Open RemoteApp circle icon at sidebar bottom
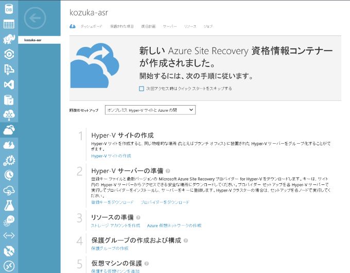This screenshot has width=350, height=273. [x=9, y=266]
